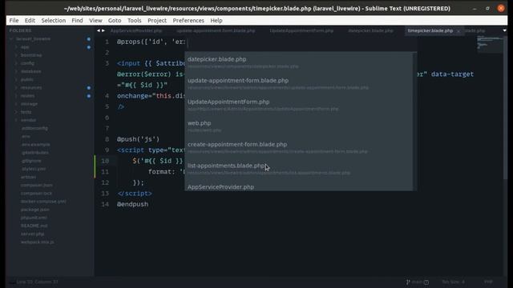Open .gitignore in sidebar
Screen dimensions: 513x288
(31, 161)
